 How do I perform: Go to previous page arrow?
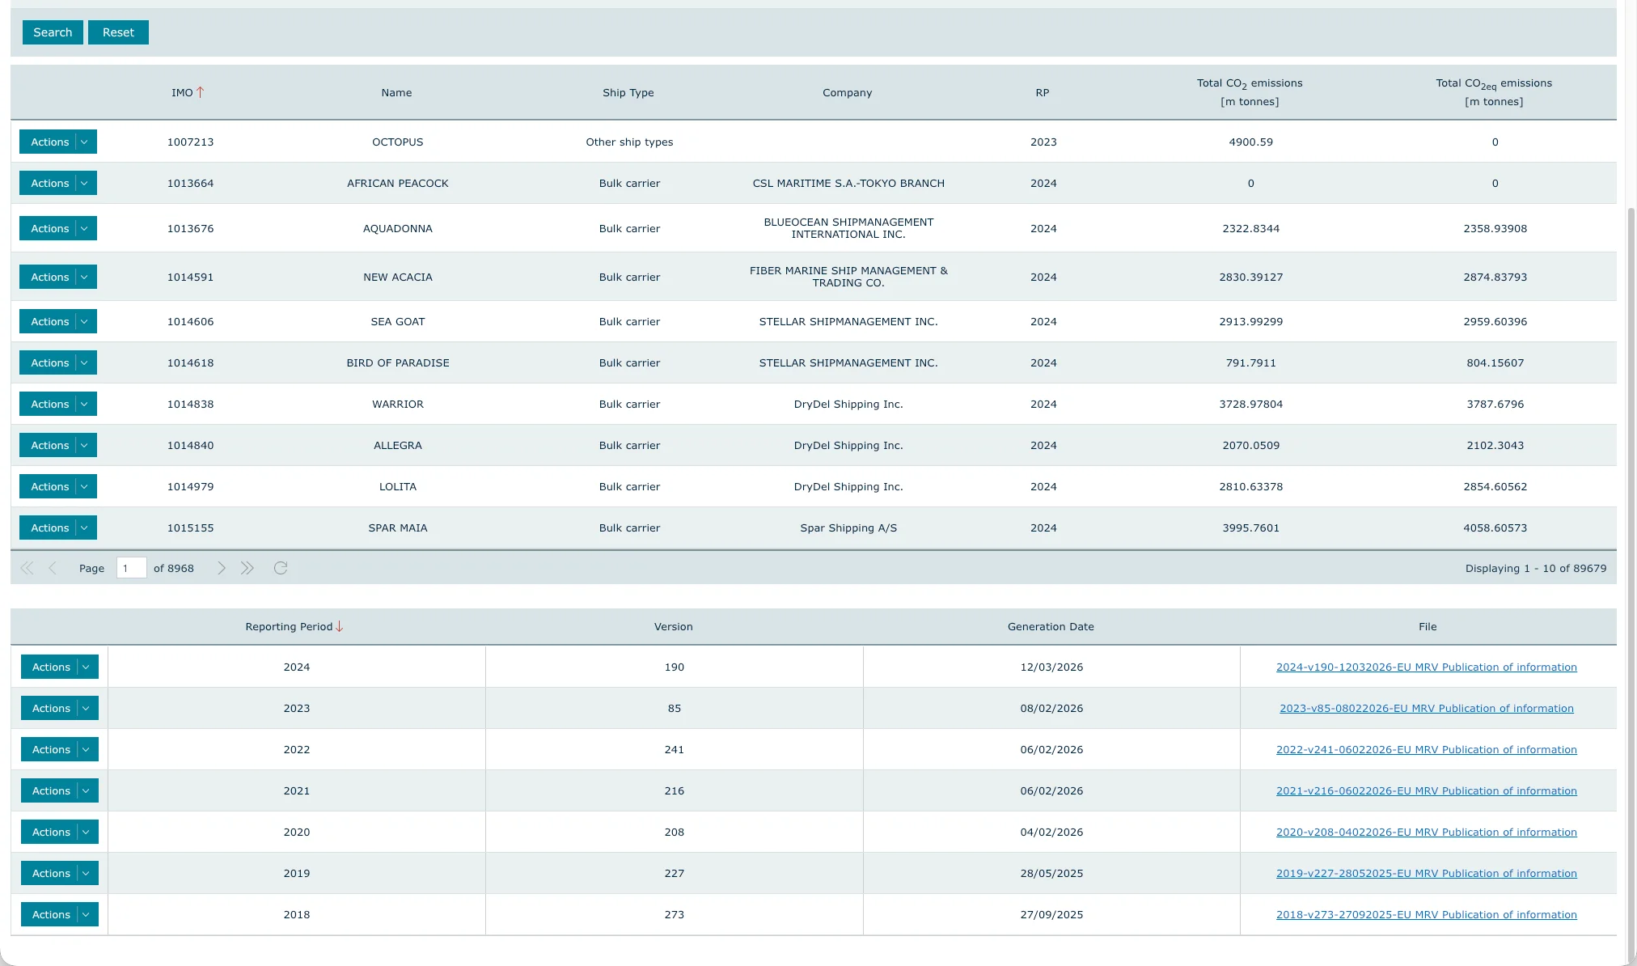(x=53, y=568)
